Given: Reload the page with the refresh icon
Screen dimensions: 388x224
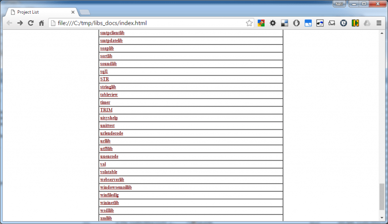Looking at the screenshot, I should 31,23.
